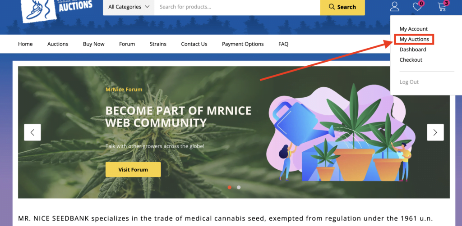Open Dashboard from account menu
Viewport: 462px width, 226px height.
[x=413, y=50]
